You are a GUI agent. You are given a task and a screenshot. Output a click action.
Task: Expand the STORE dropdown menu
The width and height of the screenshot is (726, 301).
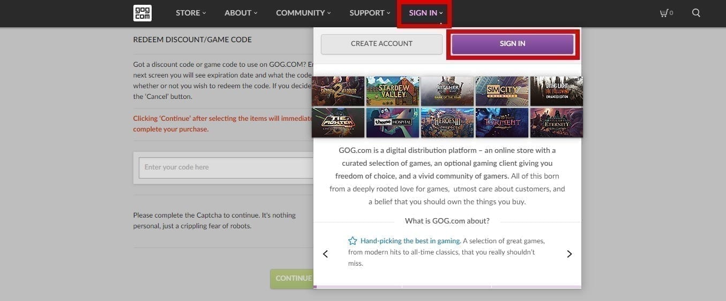(x=191, y=13)
